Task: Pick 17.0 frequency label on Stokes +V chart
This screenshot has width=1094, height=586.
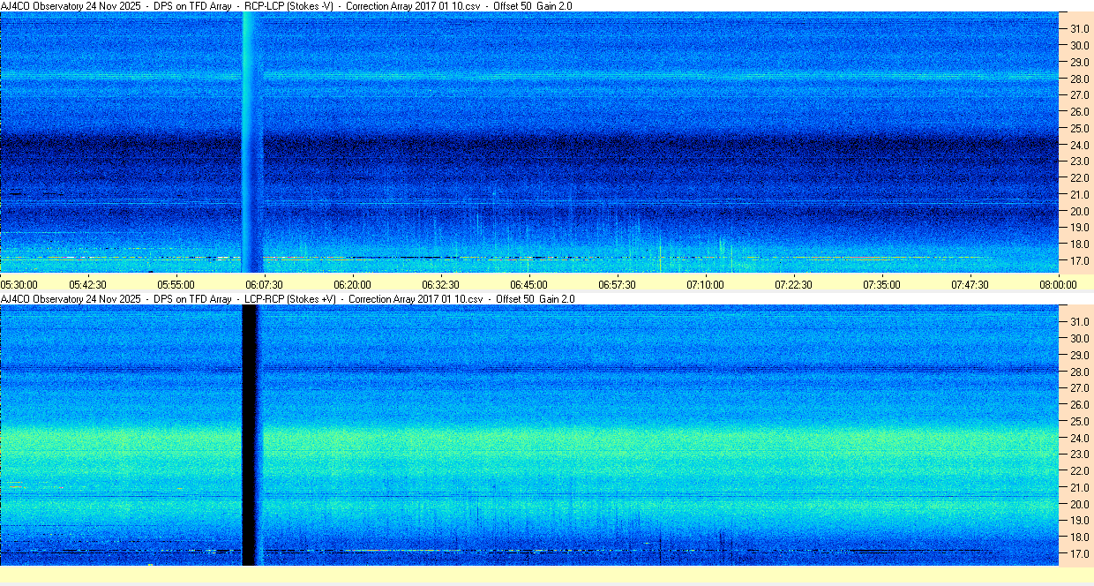Action: pyautogui.click(x=1079, y=554)
